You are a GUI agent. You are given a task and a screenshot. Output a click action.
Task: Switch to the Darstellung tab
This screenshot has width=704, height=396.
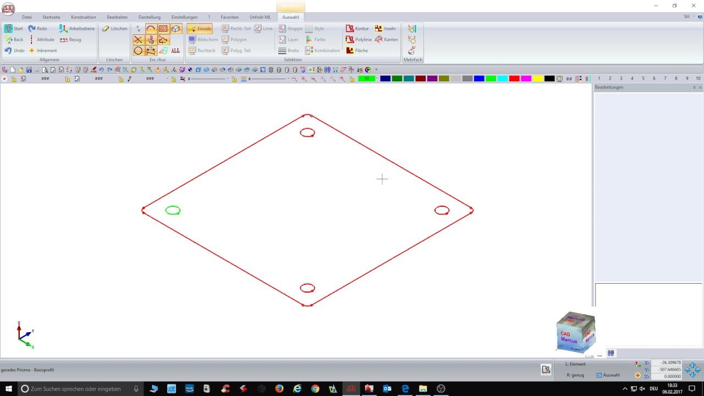(150, 17)
